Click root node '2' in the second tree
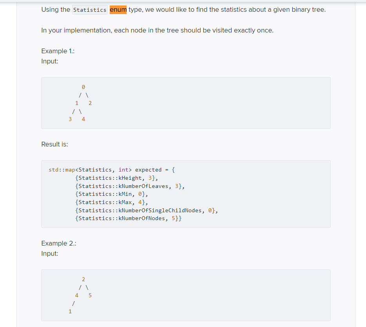Screen dimensions: 366x327 83,279
